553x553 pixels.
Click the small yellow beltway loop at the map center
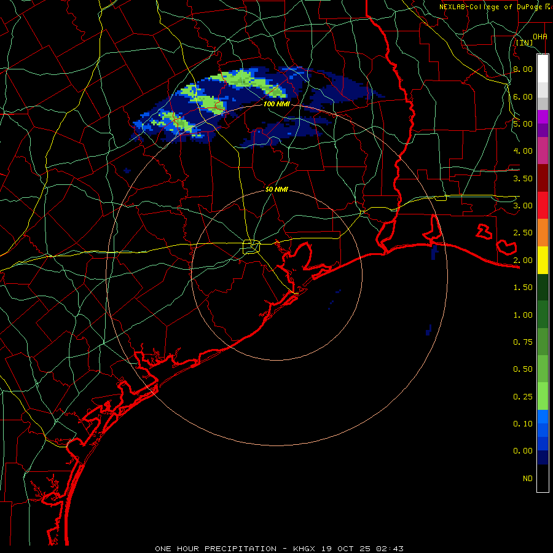pyautogui.click(x=251, y=246)
